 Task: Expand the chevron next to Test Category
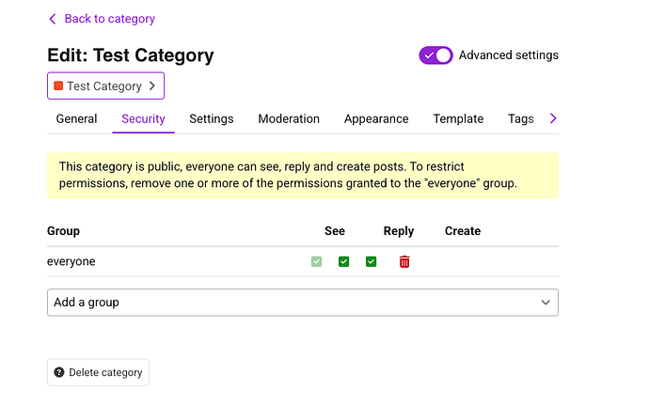click(x=152, y=86)
